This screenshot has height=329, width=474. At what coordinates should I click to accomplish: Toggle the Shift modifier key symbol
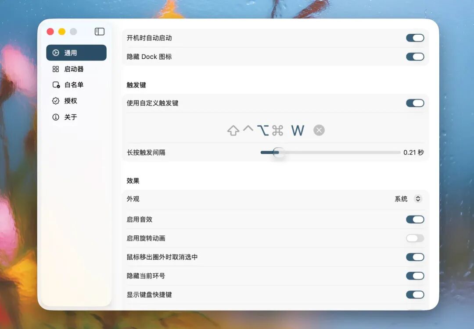pyautogui.click(x=233, y=131)
